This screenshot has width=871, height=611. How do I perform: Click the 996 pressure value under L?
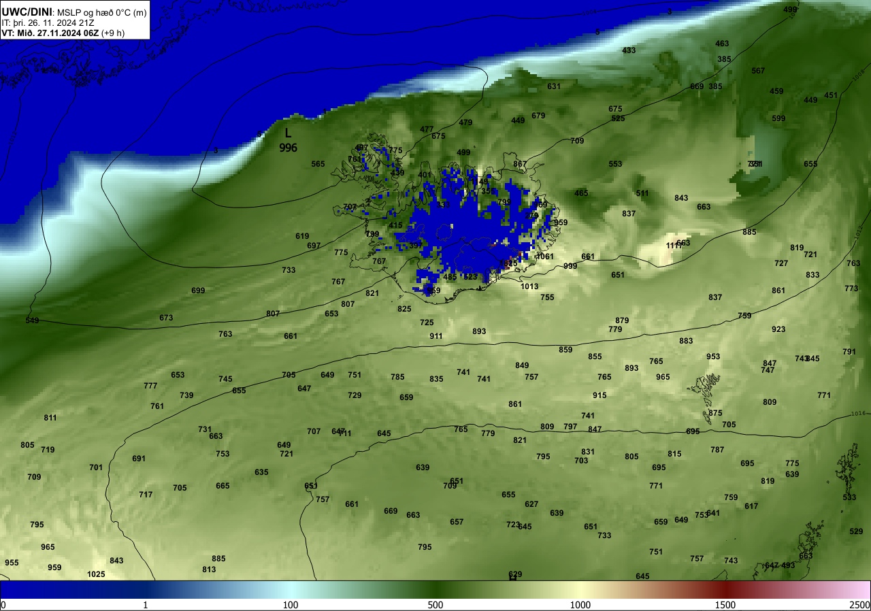pyautogui.click(x=288, y=148)
